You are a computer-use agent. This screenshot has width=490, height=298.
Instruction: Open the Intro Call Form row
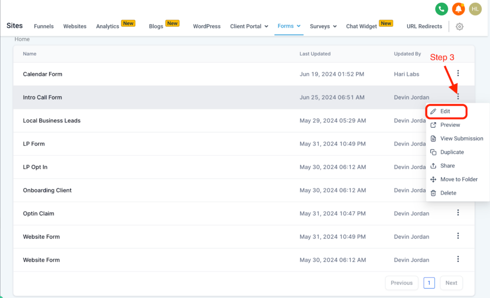244,97
